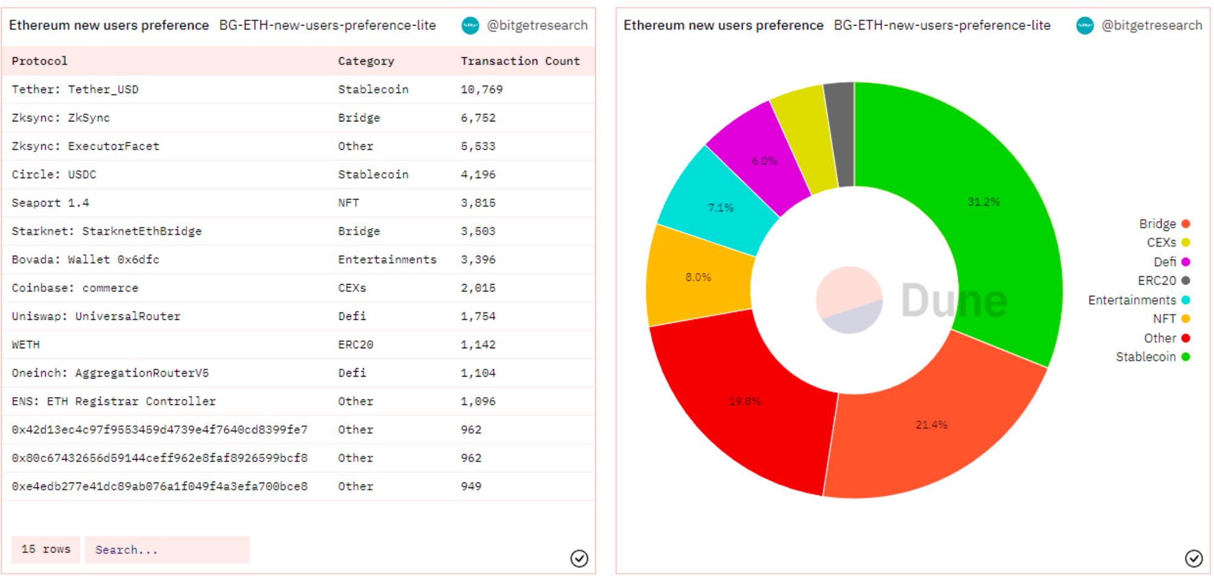This screenshot has height=576, width=1214.
Task: Select the Uniswap: UniversalRouter table row
Action: 96,316
